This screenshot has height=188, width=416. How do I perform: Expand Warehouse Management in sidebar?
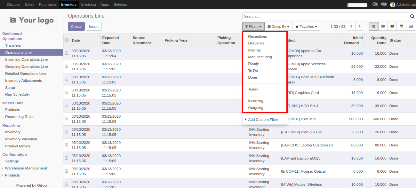coord(26,168)
